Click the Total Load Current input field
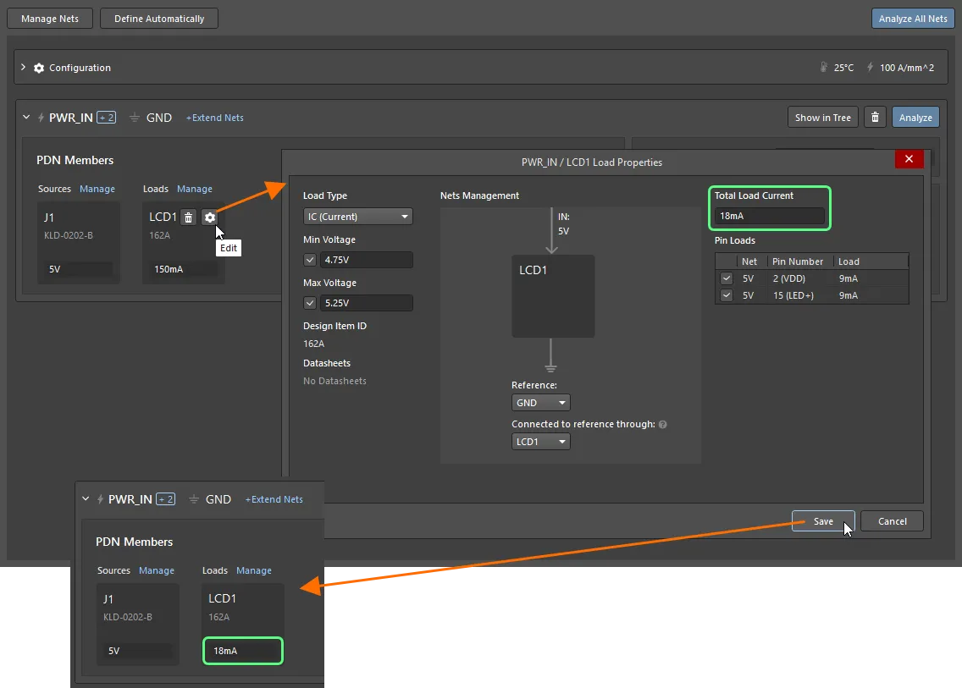 pyautogui.click(x=769, y=216)
